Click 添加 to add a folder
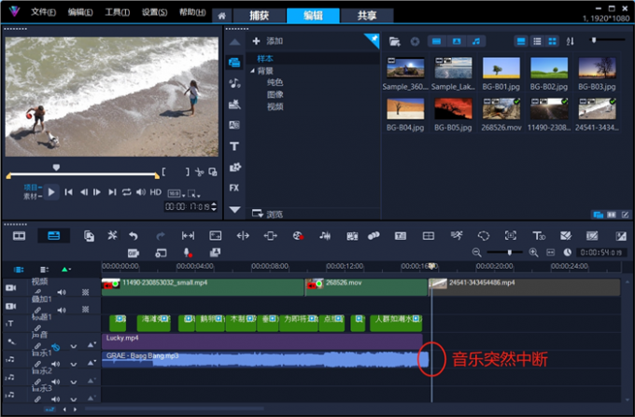635x417 pixels. click(268, 41)
